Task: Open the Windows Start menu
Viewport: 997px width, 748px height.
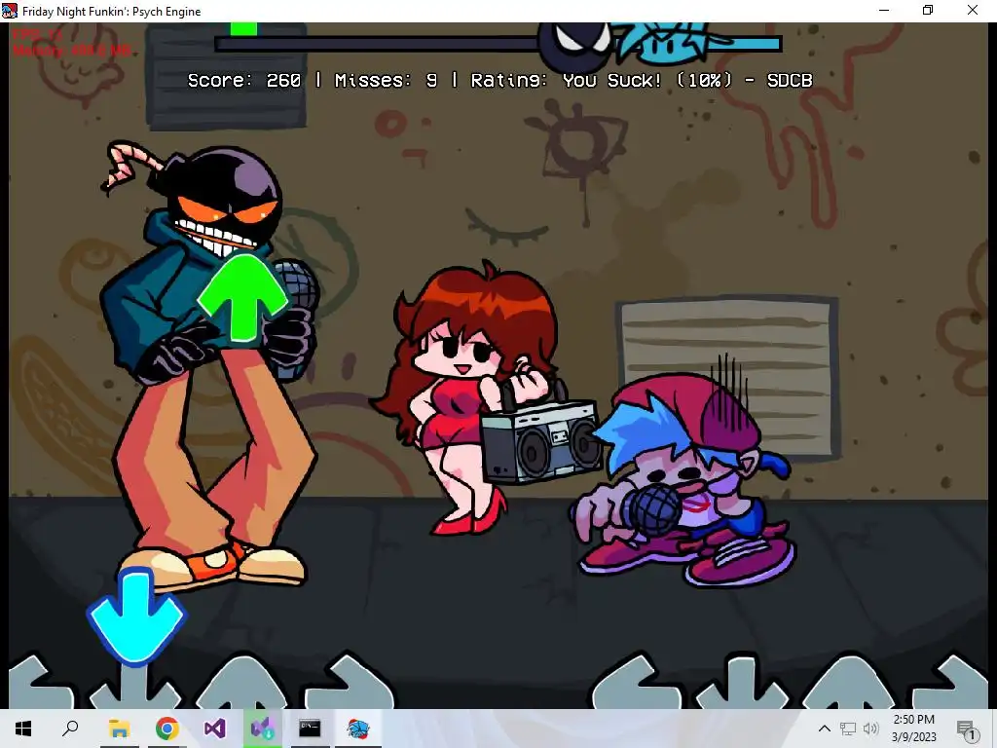Action: coord(23,729)
